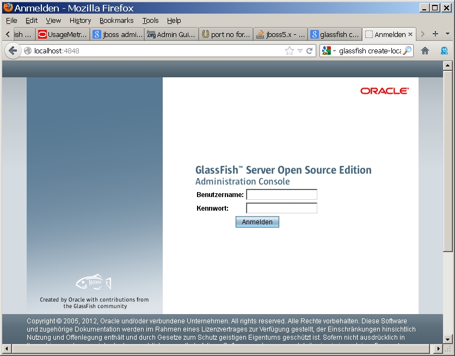The image size is (455, 356).
Task: Bookmark this page with the star icon
Action: [x=290, y=51]
